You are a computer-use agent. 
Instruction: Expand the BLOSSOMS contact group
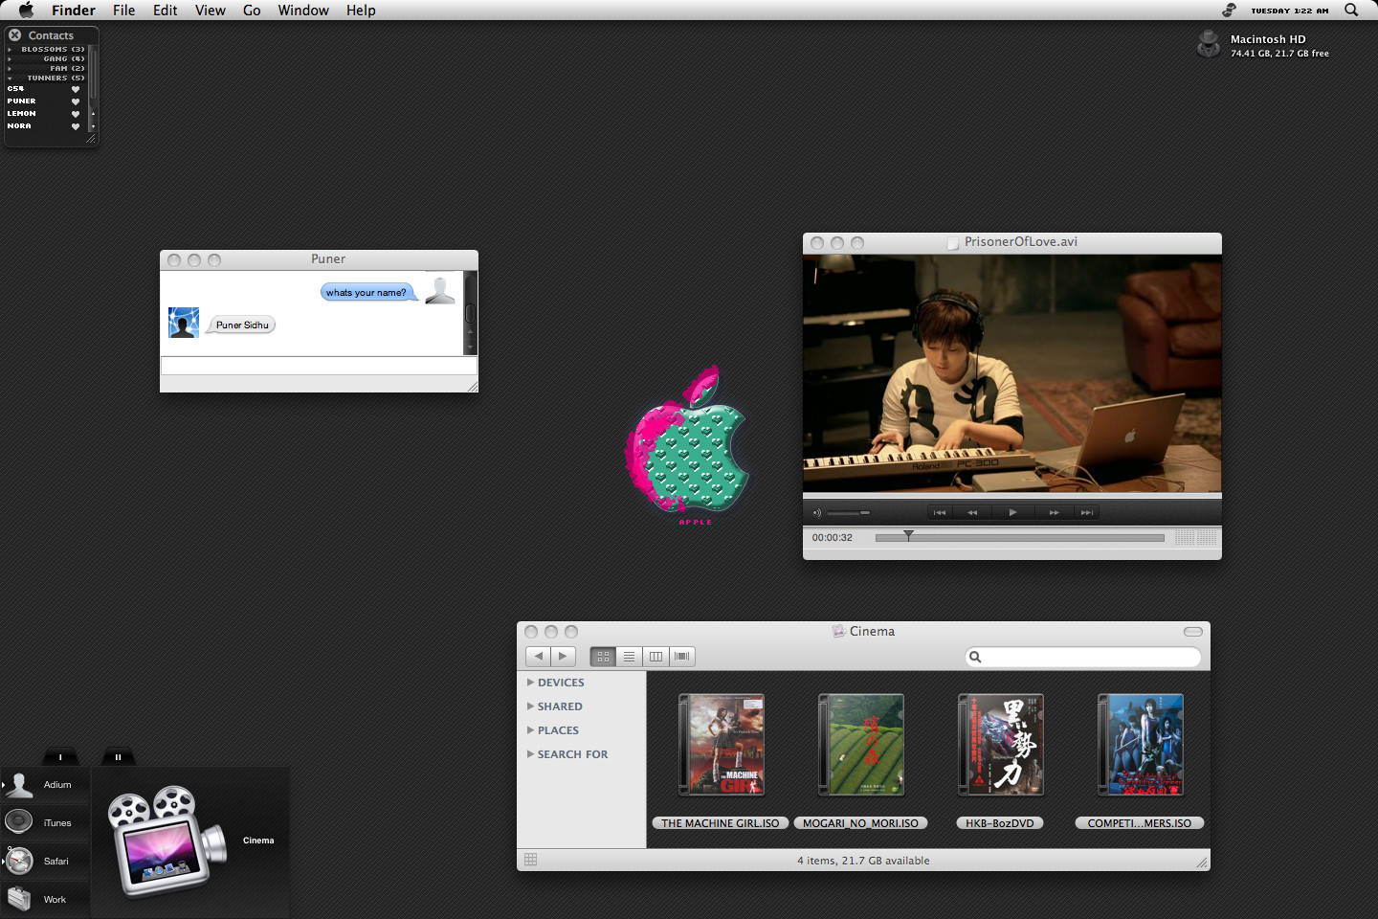pos(10,49)
